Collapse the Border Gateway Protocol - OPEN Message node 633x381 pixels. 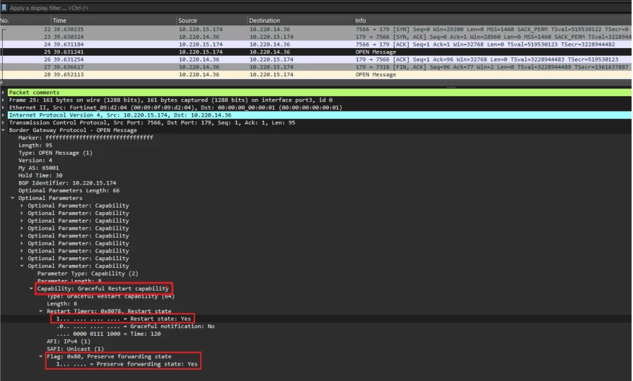pos(4,130)
